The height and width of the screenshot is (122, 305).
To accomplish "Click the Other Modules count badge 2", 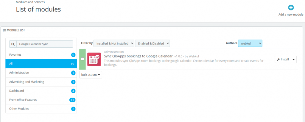I will point(73,109).
